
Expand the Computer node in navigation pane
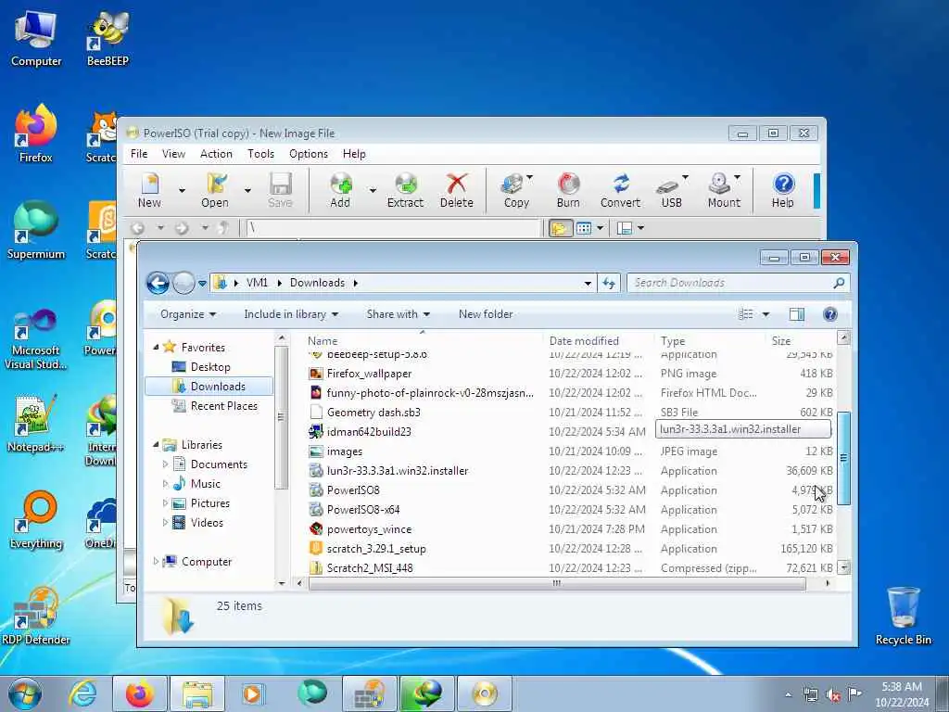[156, 562]
